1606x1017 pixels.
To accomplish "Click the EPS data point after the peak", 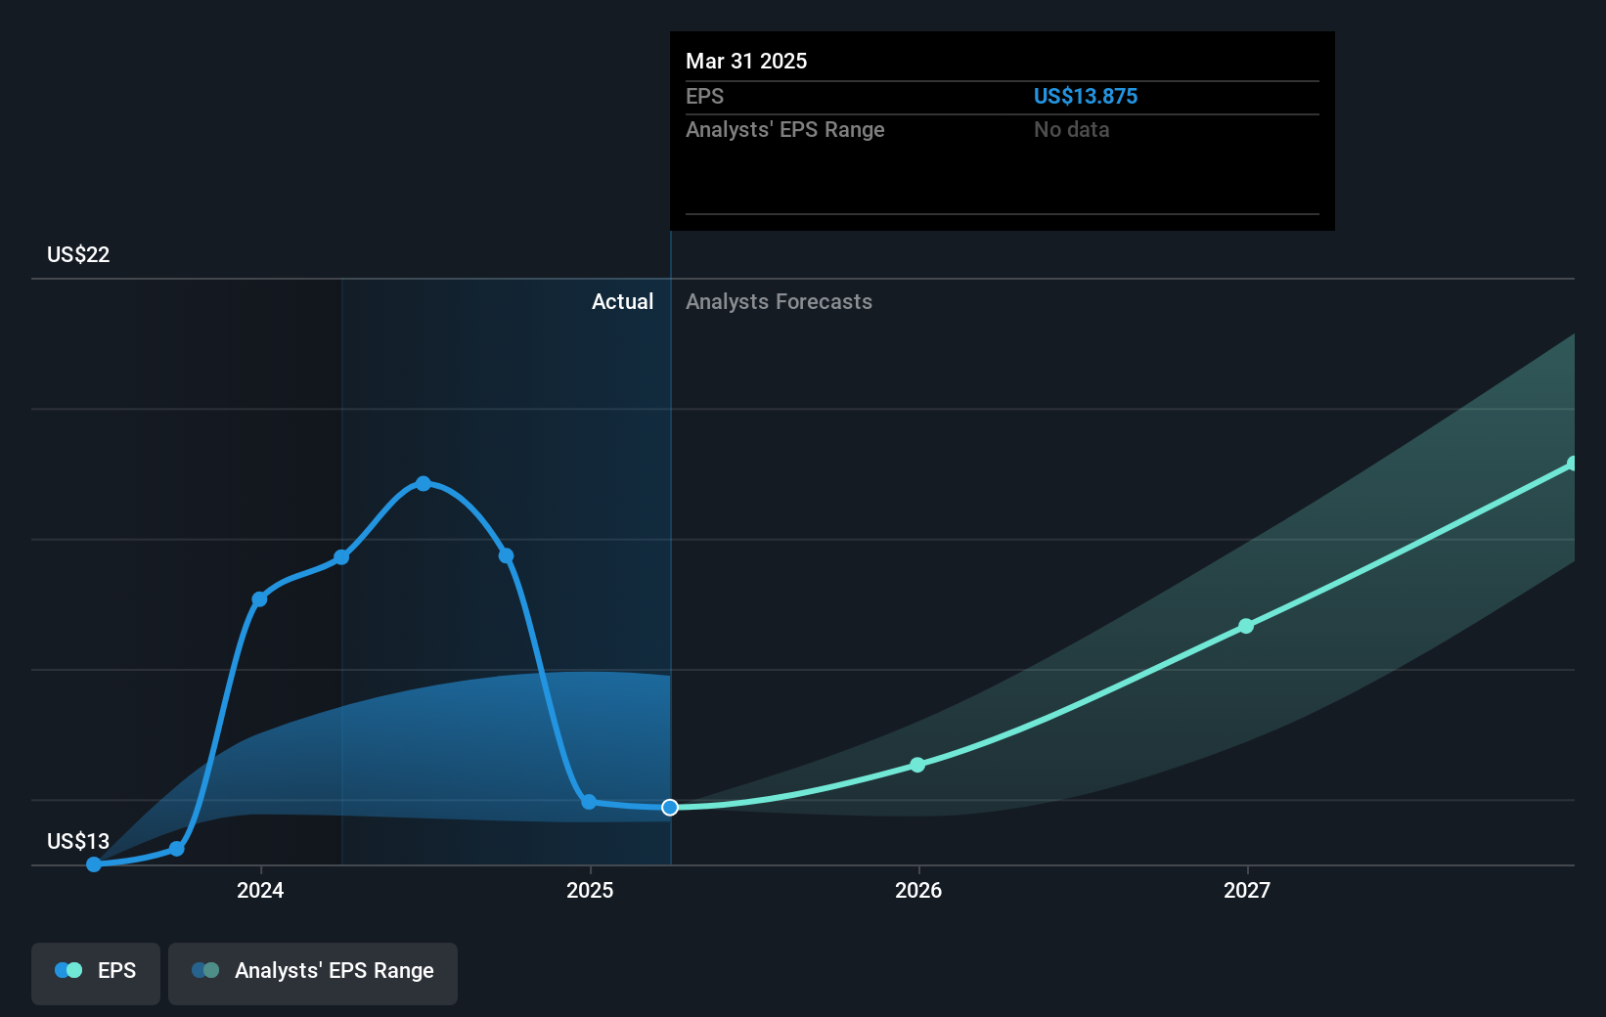I will point(507,555).
